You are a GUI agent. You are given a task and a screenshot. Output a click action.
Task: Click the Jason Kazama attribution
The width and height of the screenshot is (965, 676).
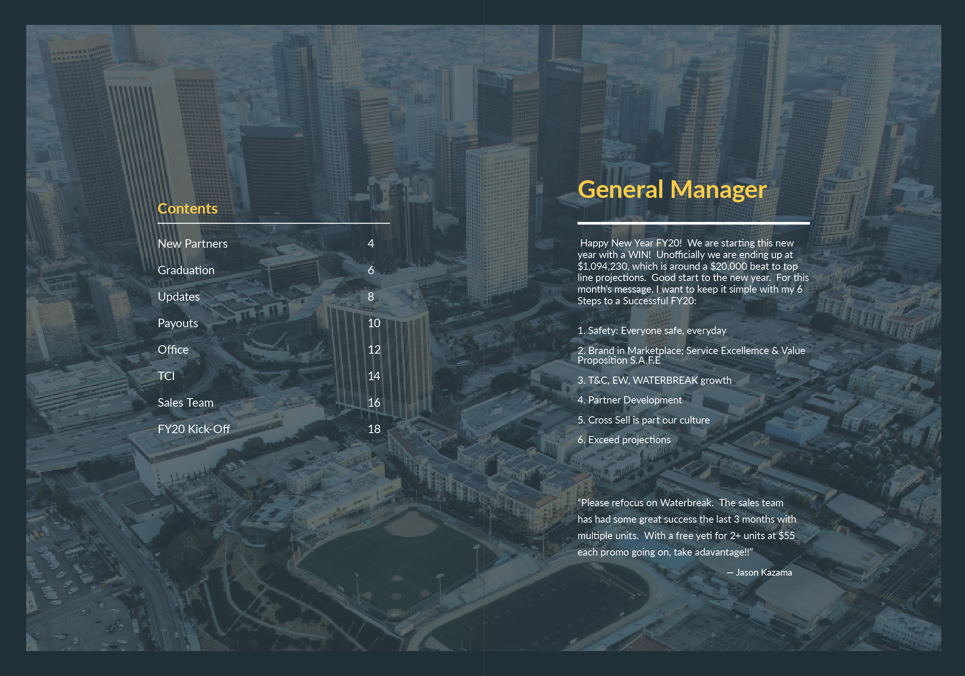point(759,572)
